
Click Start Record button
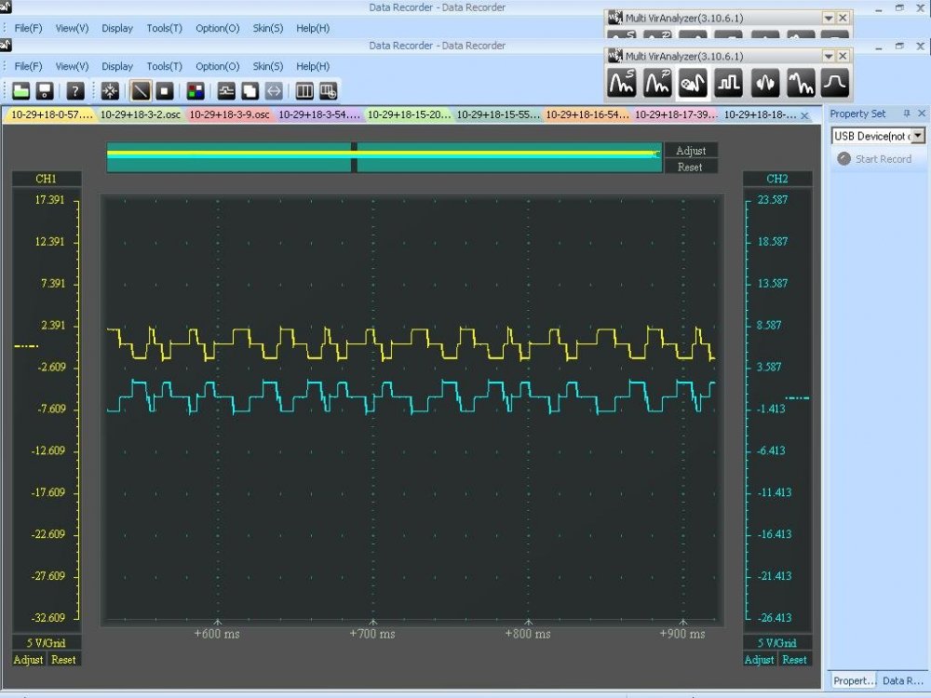(874, 159)
